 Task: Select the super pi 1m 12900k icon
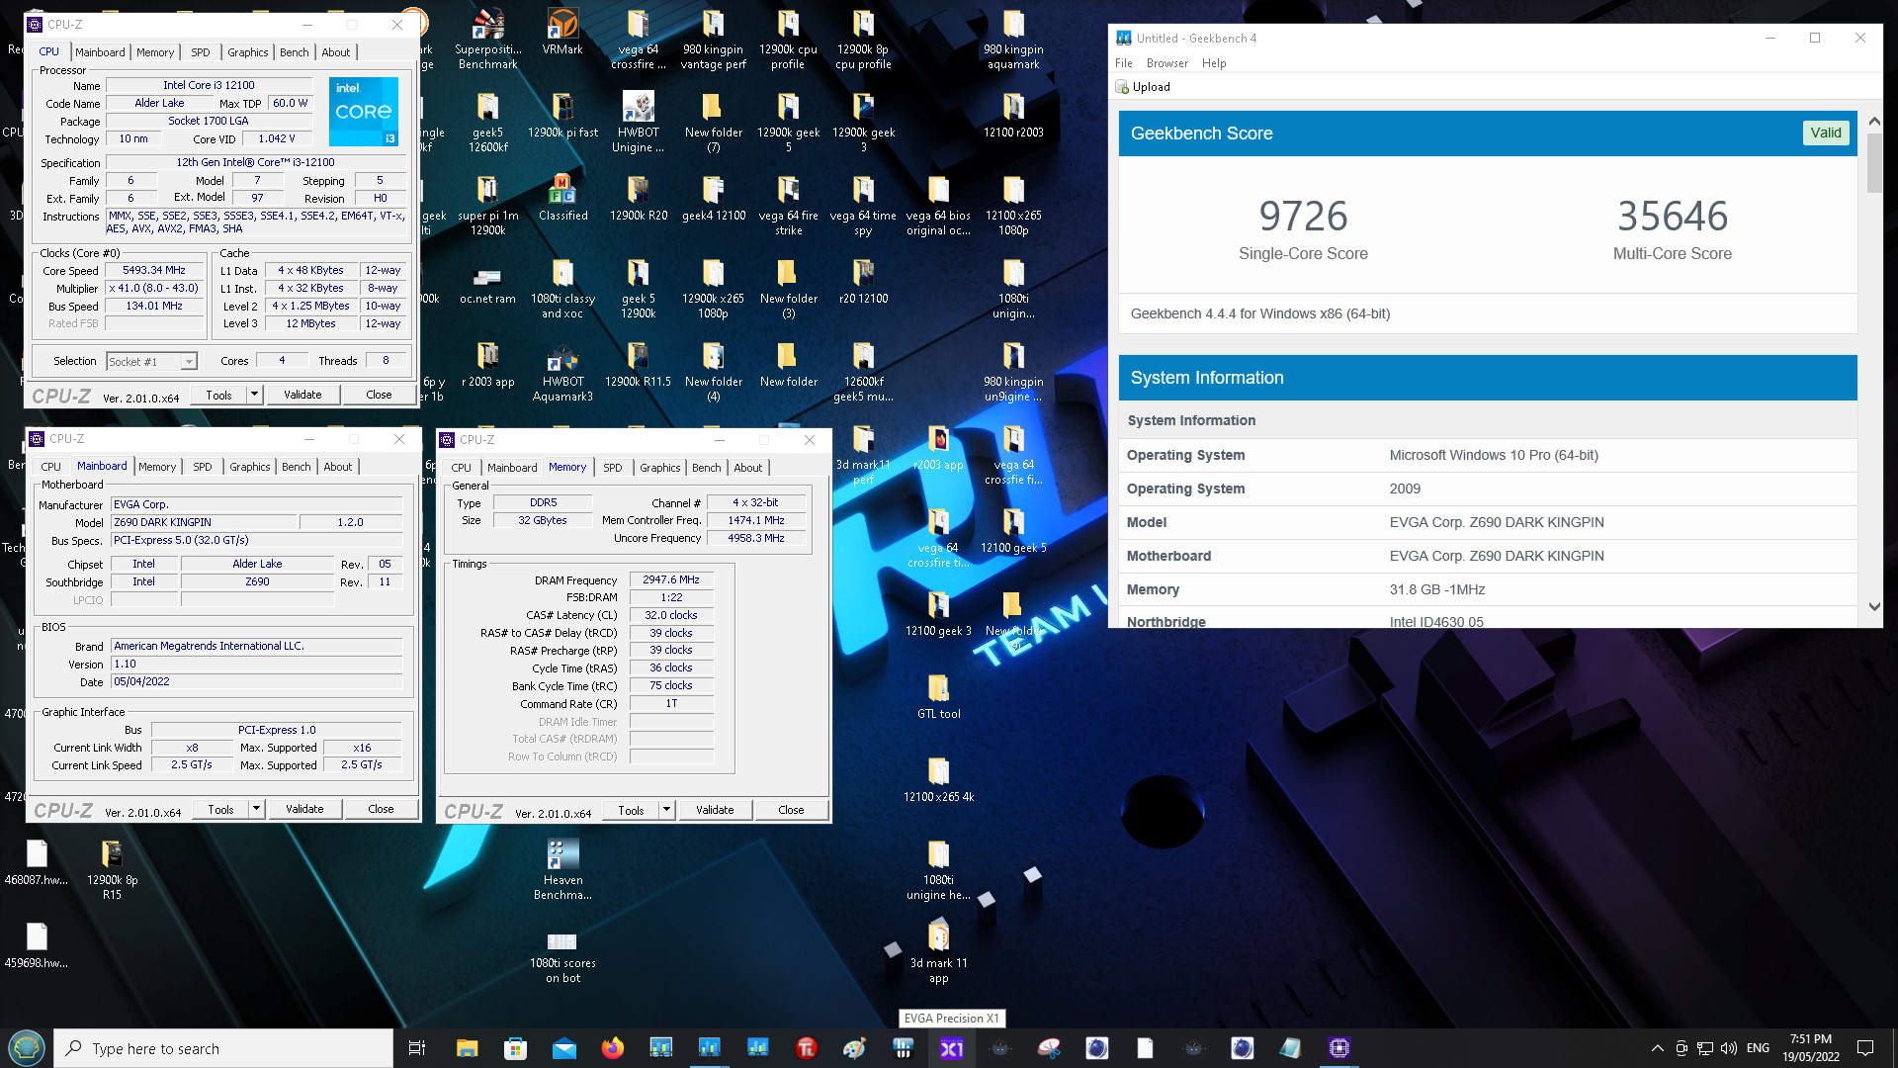tap(487, 206)
